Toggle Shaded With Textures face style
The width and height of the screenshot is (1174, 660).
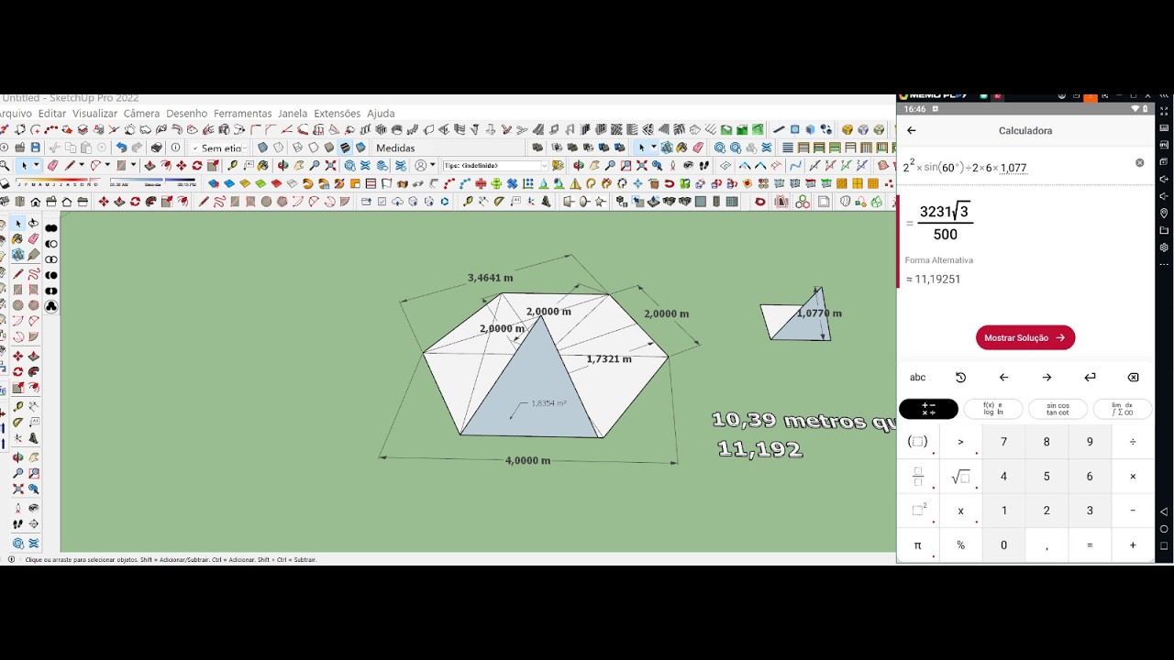[x=345, y=148]
